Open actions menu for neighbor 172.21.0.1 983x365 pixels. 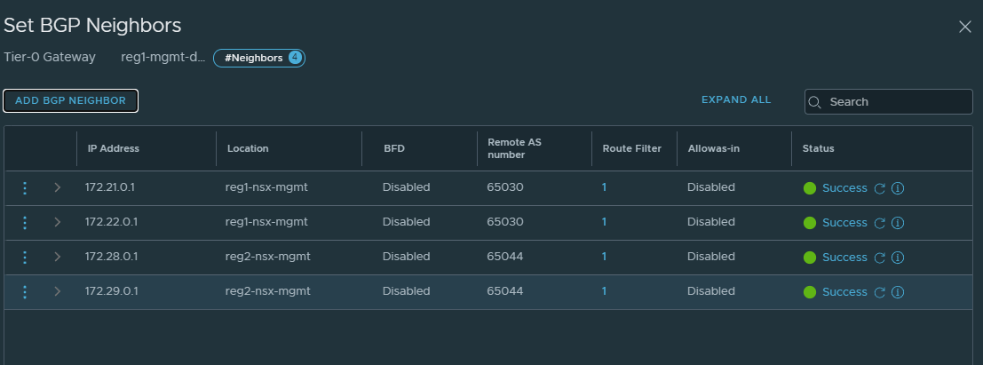pos(25,187)
